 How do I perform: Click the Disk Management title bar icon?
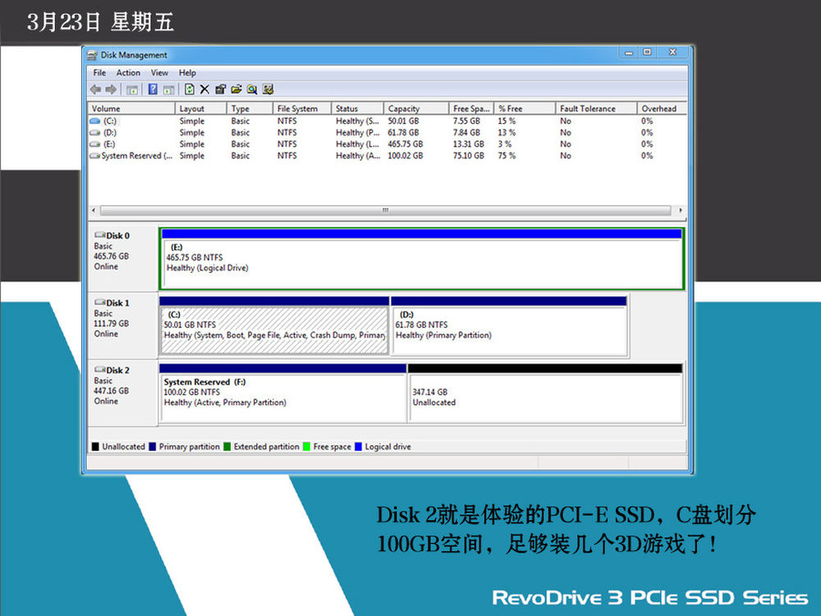93,55
